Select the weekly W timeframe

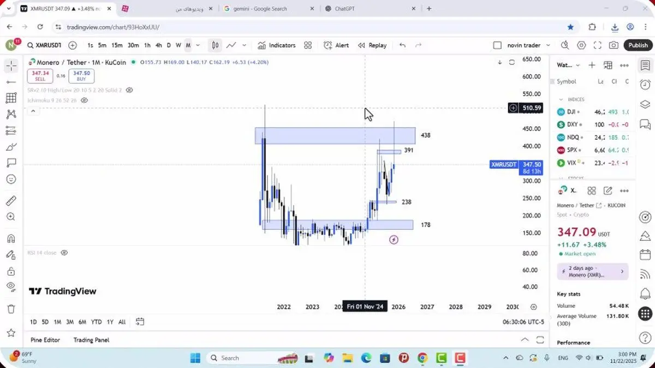178,45
